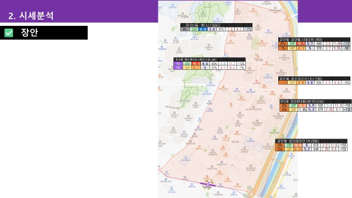Click the '장안동 한신(300)' table header

(x=216, y=25)
